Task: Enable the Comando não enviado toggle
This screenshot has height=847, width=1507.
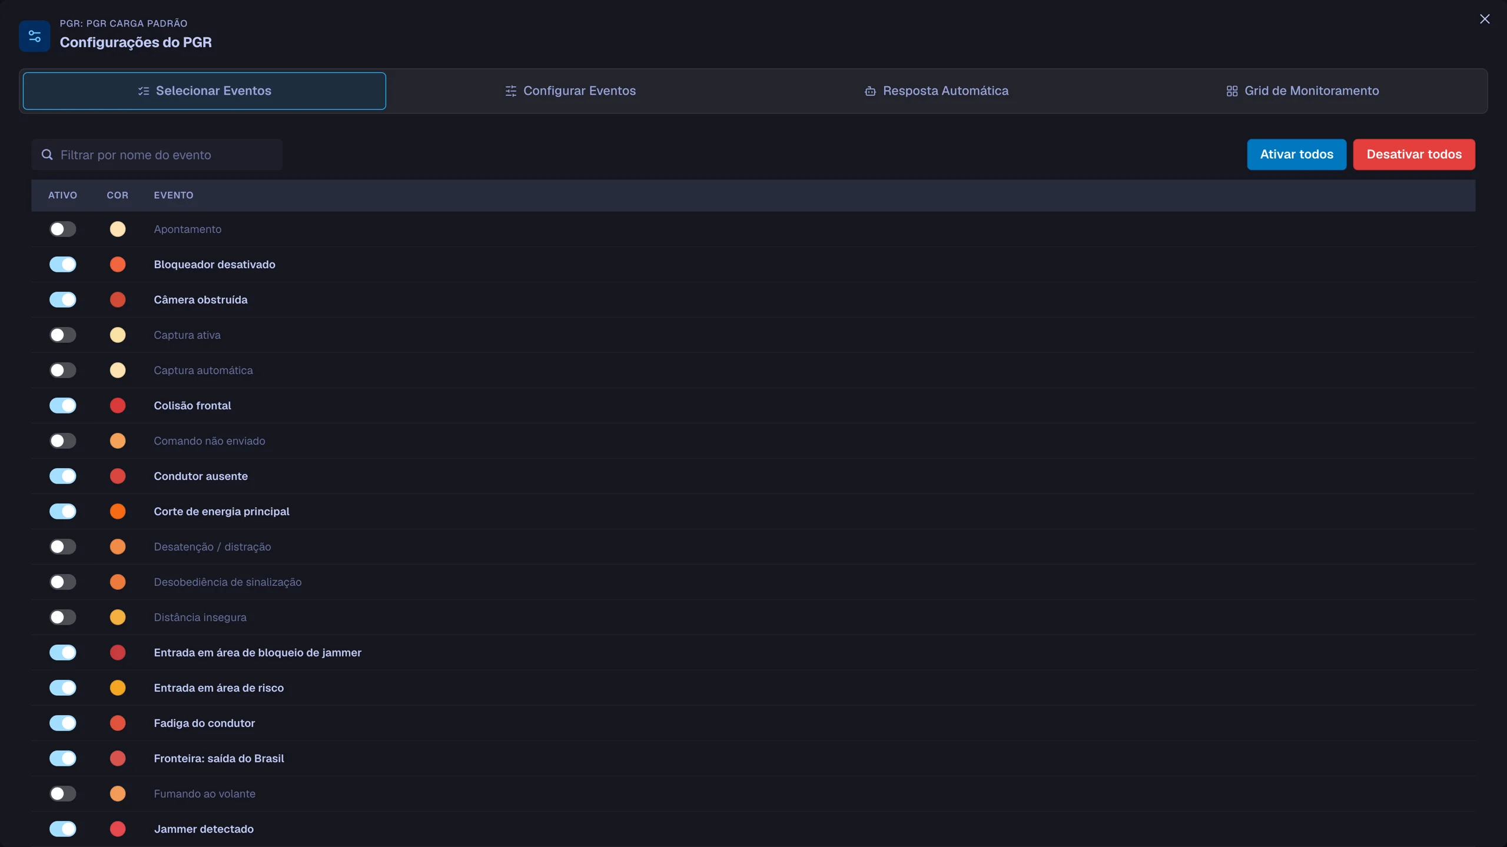Action: tap(63, 441)
